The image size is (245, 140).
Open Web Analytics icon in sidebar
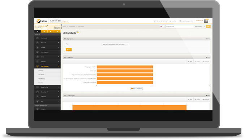pos(38,52)
